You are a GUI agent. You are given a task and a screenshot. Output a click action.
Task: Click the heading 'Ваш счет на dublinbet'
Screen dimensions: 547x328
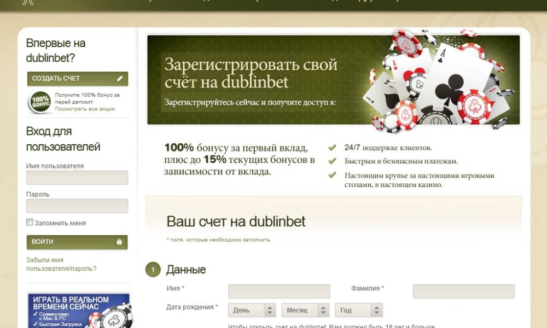[236, 221]
